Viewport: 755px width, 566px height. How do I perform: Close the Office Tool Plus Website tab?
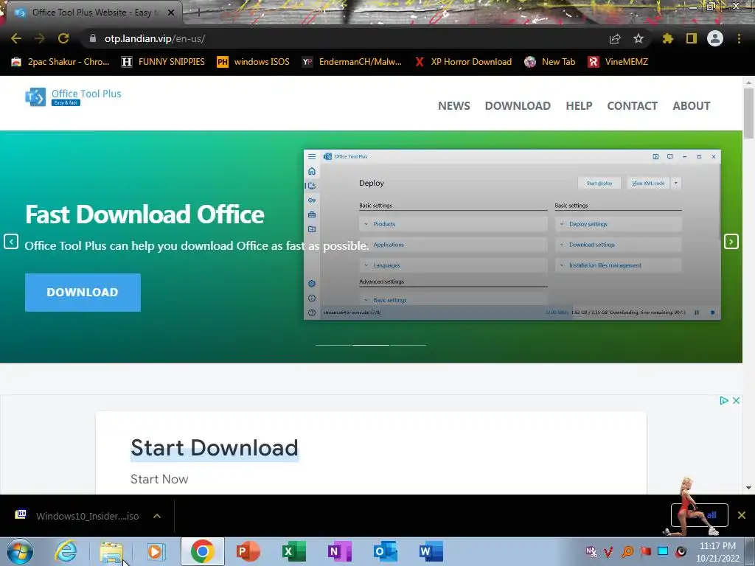tap(171, 13)
